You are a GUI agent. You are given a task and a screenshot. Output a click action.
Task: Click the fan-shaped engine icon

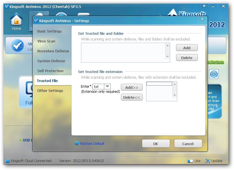point(214,74)
